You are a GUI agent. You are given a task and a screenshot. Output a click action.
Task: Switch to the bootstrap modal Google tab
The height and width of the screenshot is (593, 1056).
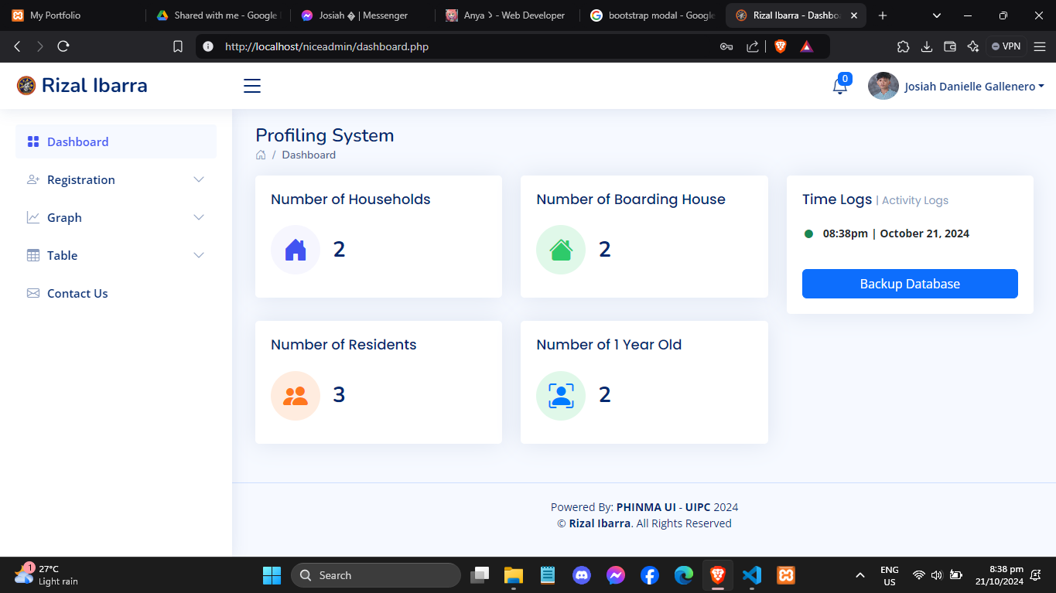tap(652, 15)
